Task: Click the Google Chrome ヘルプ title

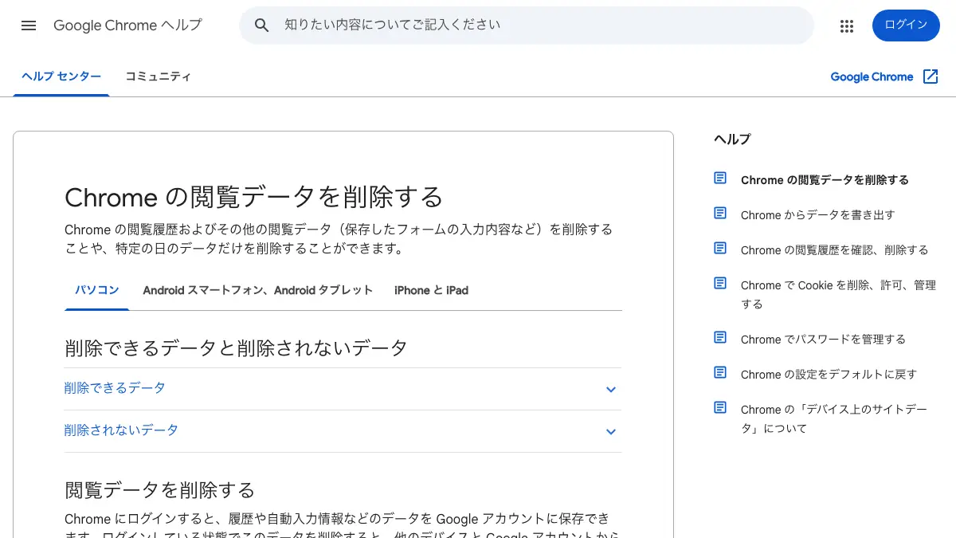Action: click(x=127, y=26)
